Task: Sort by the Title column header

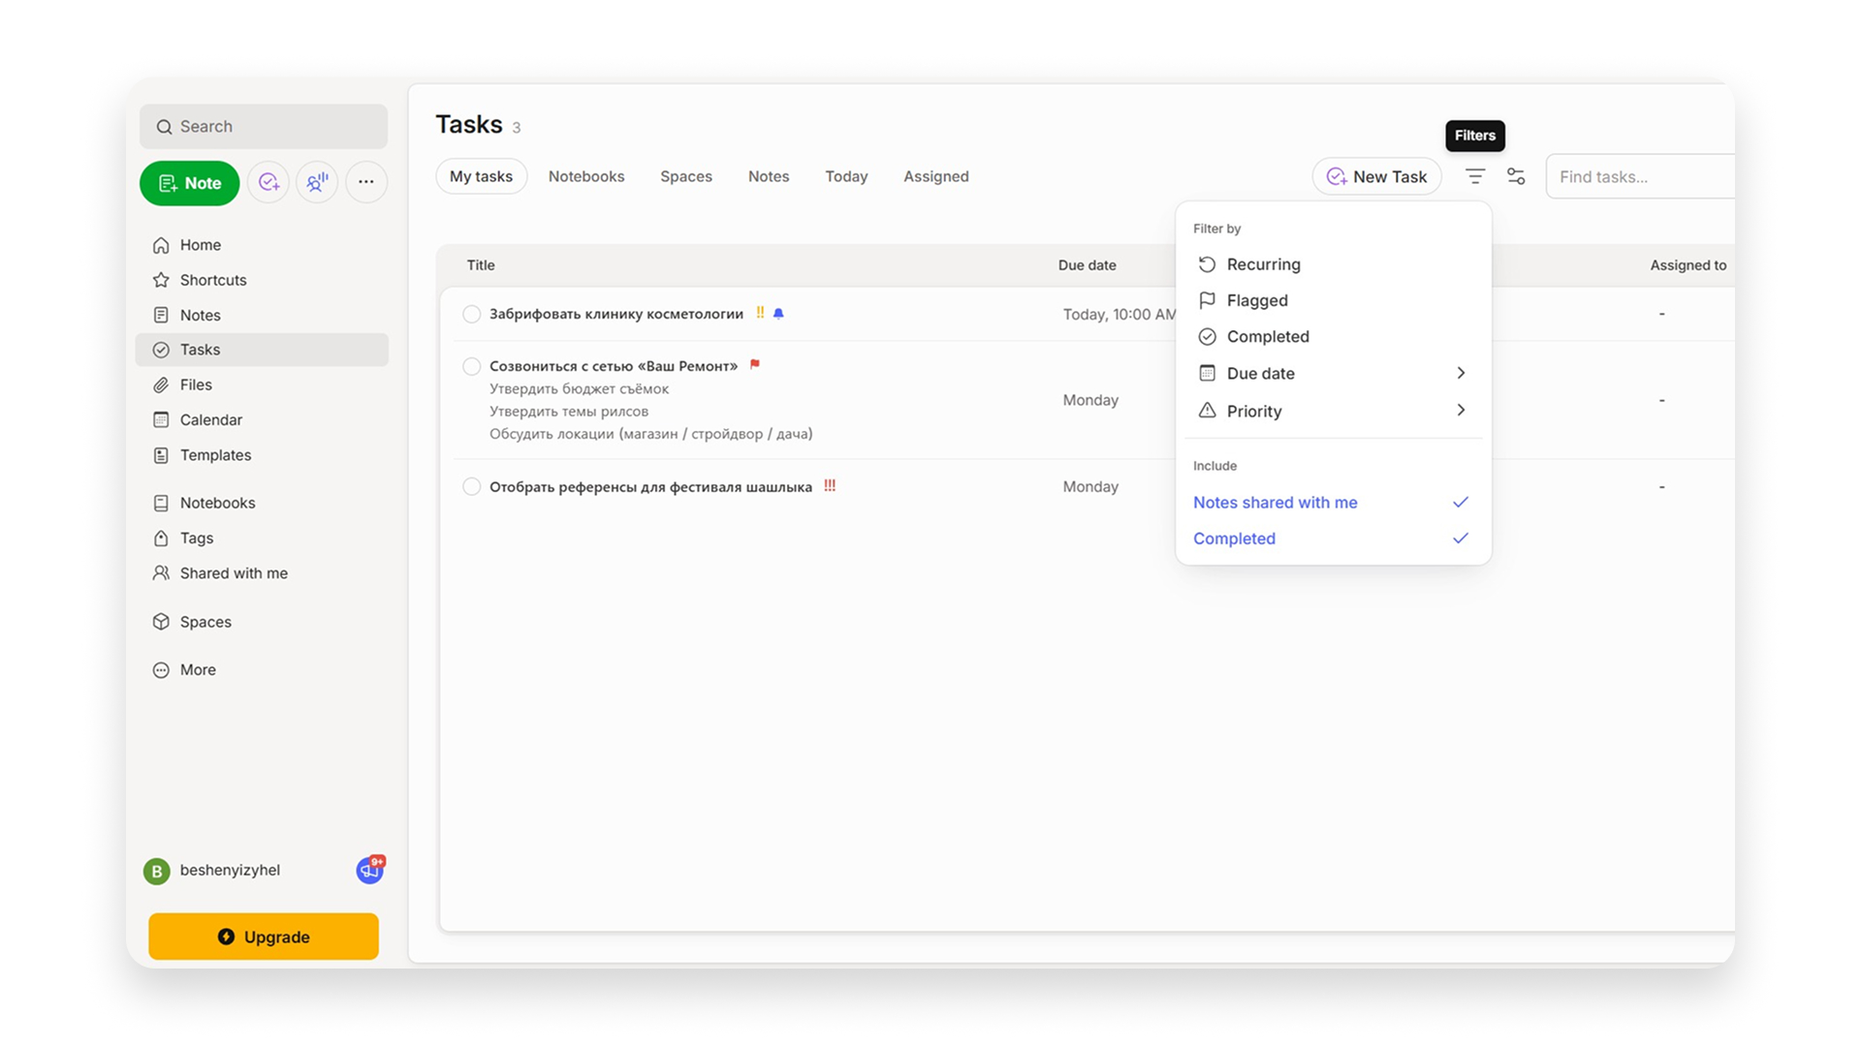Action: click(x=481, y=265)
